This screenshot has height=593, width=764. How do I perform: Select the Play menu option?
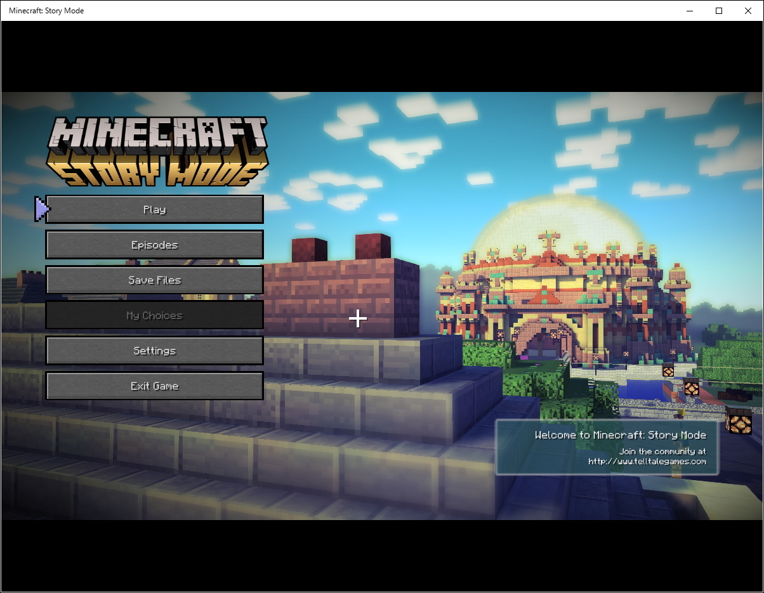[154, 209]
